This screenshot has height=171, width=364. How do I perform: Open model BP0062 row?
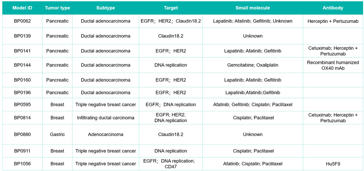[x=182, y=21]
